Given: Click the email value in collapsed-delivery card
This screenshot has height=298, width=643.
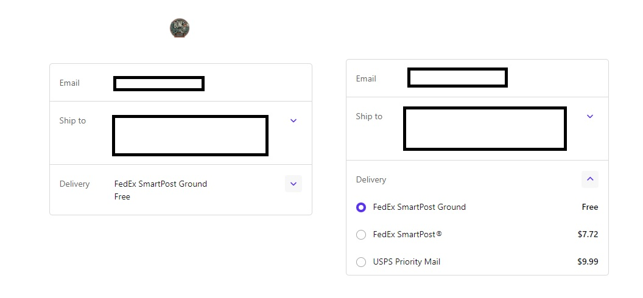Looking at the screenshot, I should coord(159,83).
